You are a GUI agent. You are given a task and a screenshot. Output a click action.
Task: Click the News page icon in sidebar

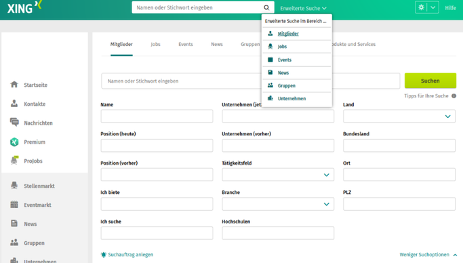pyautogui.click(x=14, y=224)
